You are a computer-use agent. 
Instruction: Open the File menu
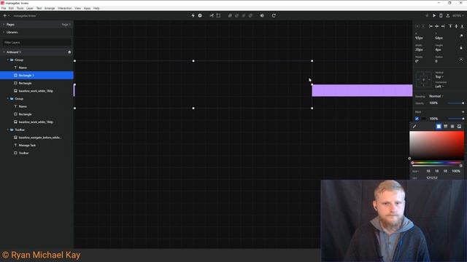click(4, 8)
